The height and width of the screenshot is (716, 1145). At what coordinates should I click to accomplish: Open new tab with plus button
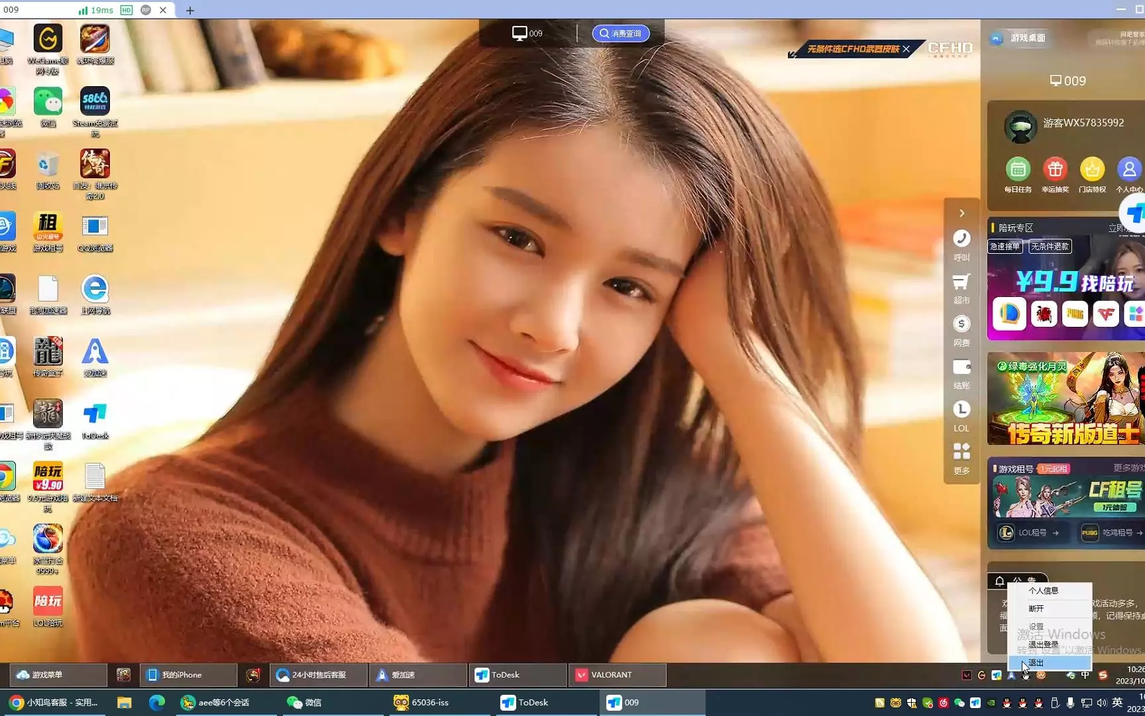(x=190, y=11)
